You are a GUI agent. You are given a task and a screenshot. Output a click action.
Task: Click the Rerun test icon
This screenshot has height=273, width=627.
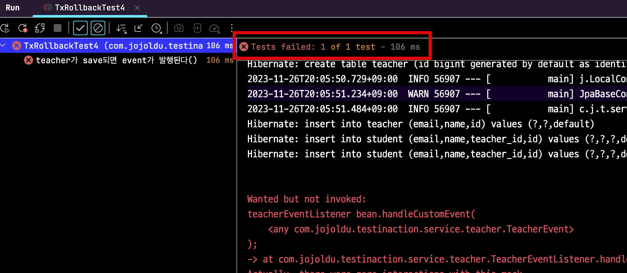tap(5, 28)
